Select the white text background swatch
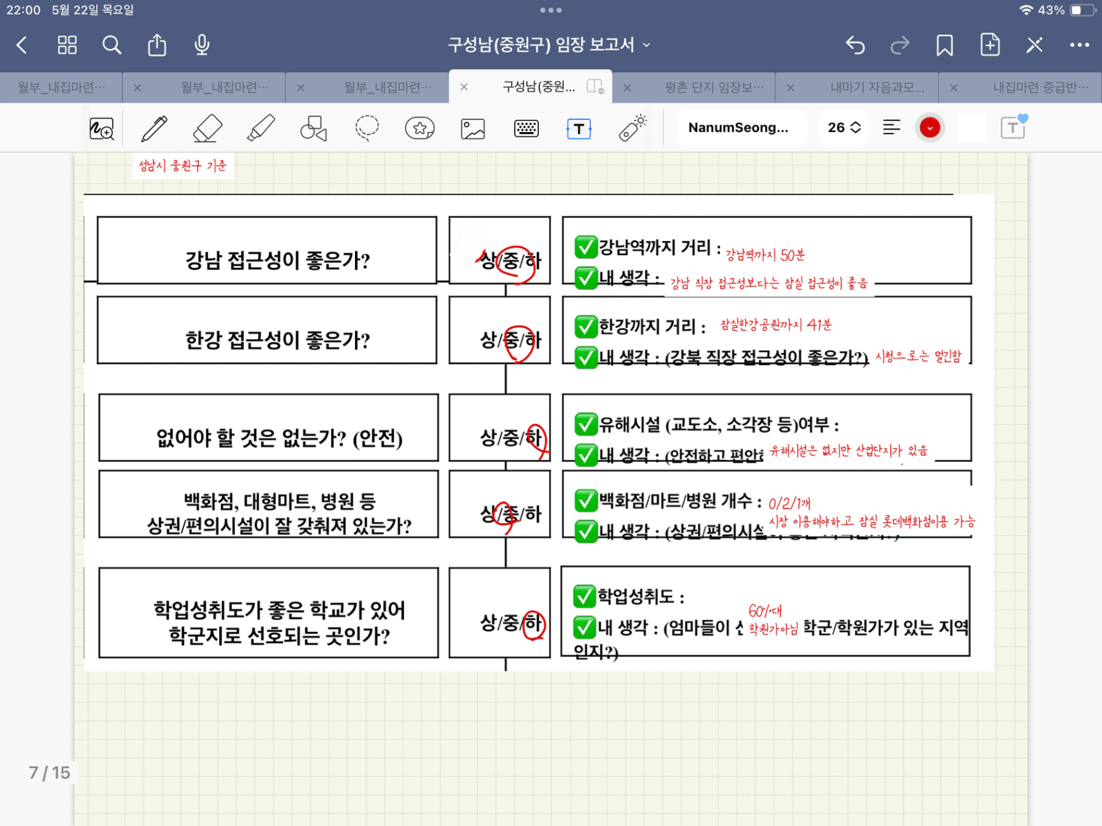Screen dimensions: 1102x826 click(971, 128)
